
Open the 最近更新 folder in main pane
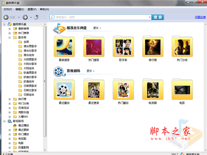pyautogui.click(x=94, y=90)
